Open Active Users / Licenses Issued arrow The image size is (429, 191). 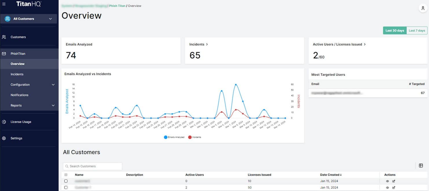(365, 44)
